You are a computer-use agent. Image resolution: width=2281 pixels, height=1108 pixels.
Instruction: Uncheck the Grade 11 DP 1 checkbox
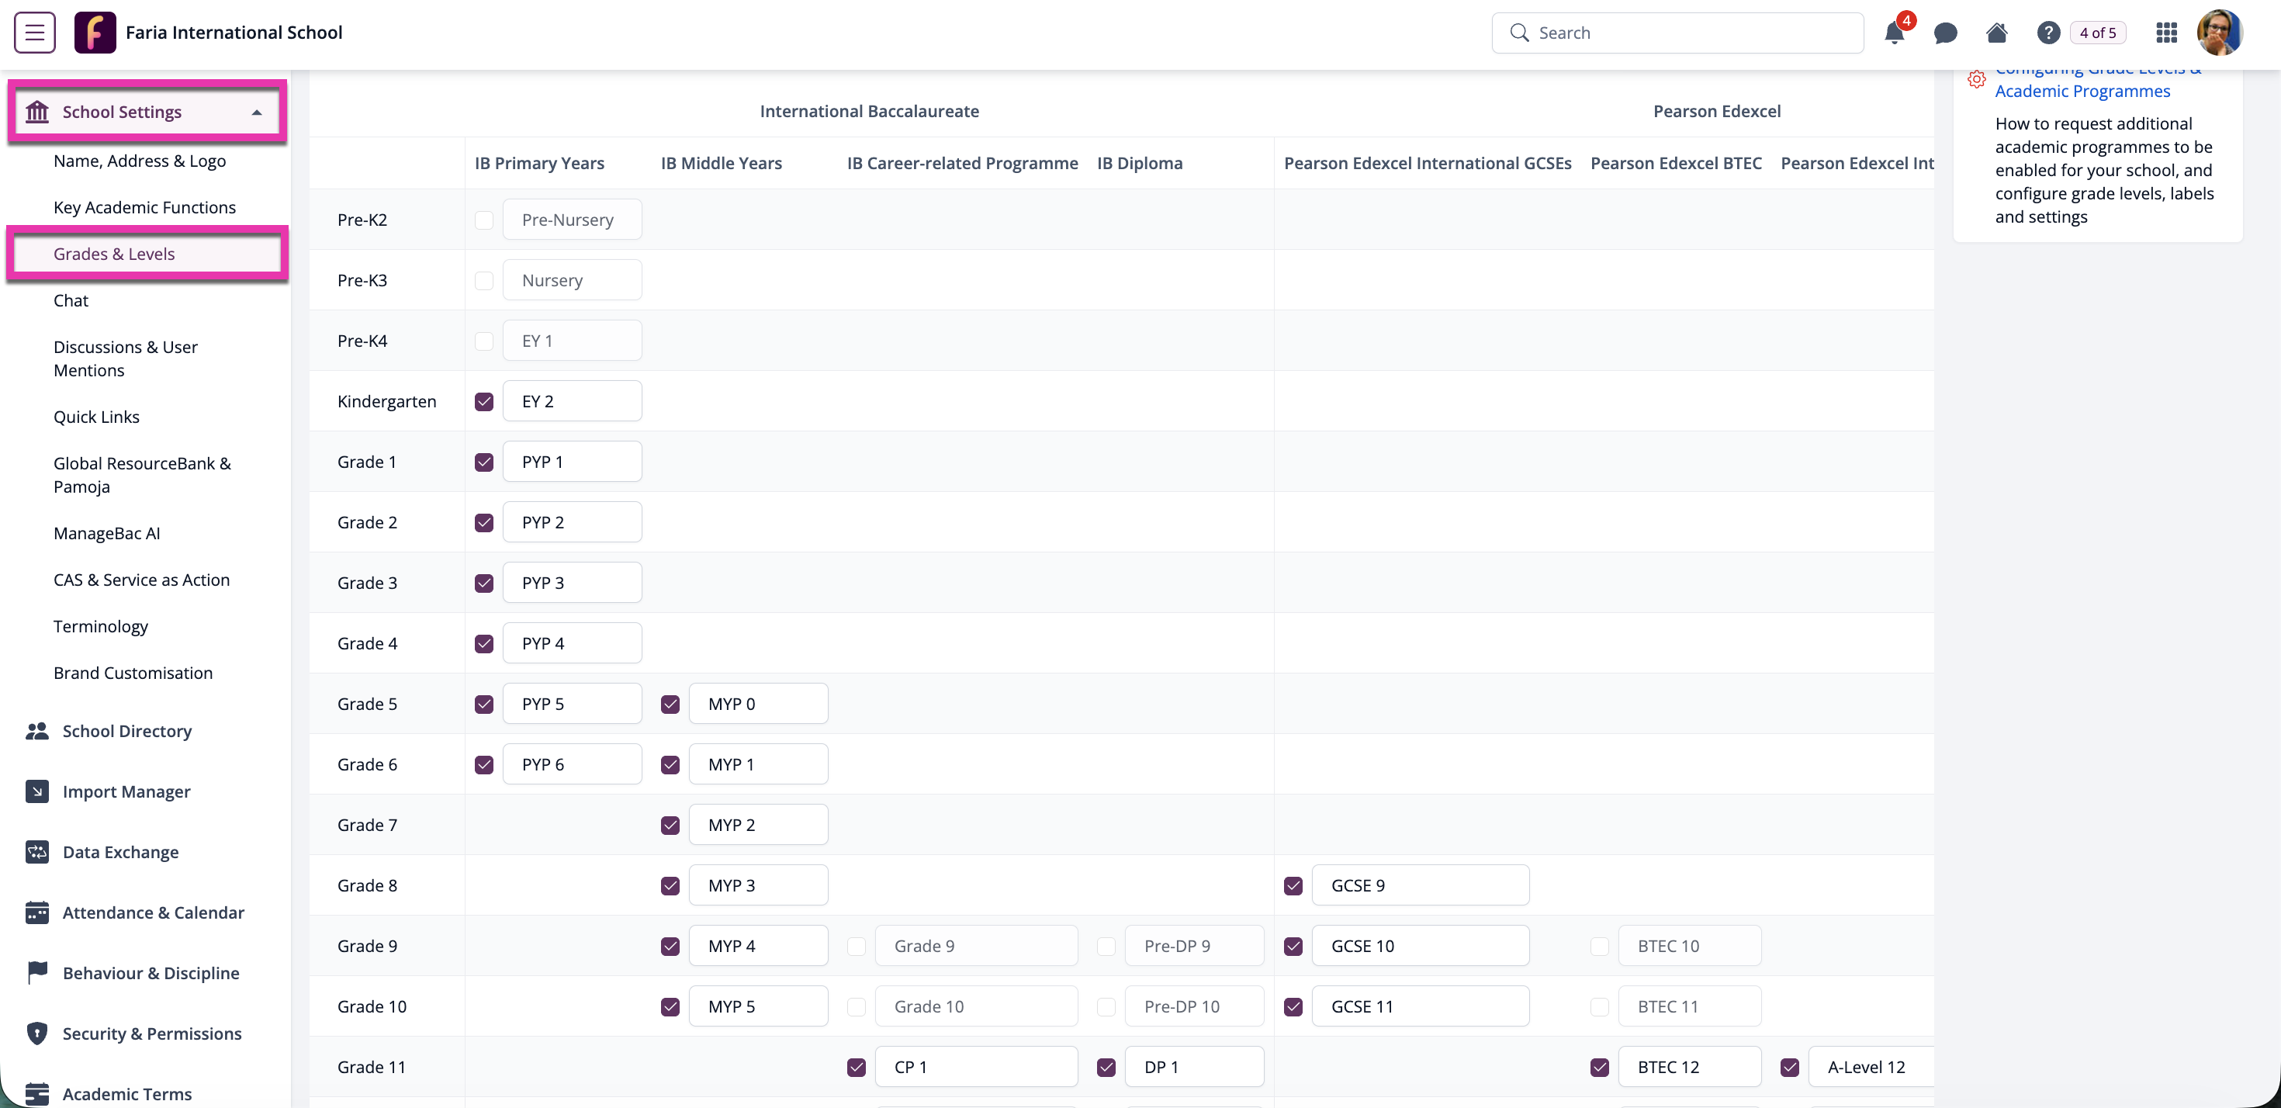(1106, 1067)
